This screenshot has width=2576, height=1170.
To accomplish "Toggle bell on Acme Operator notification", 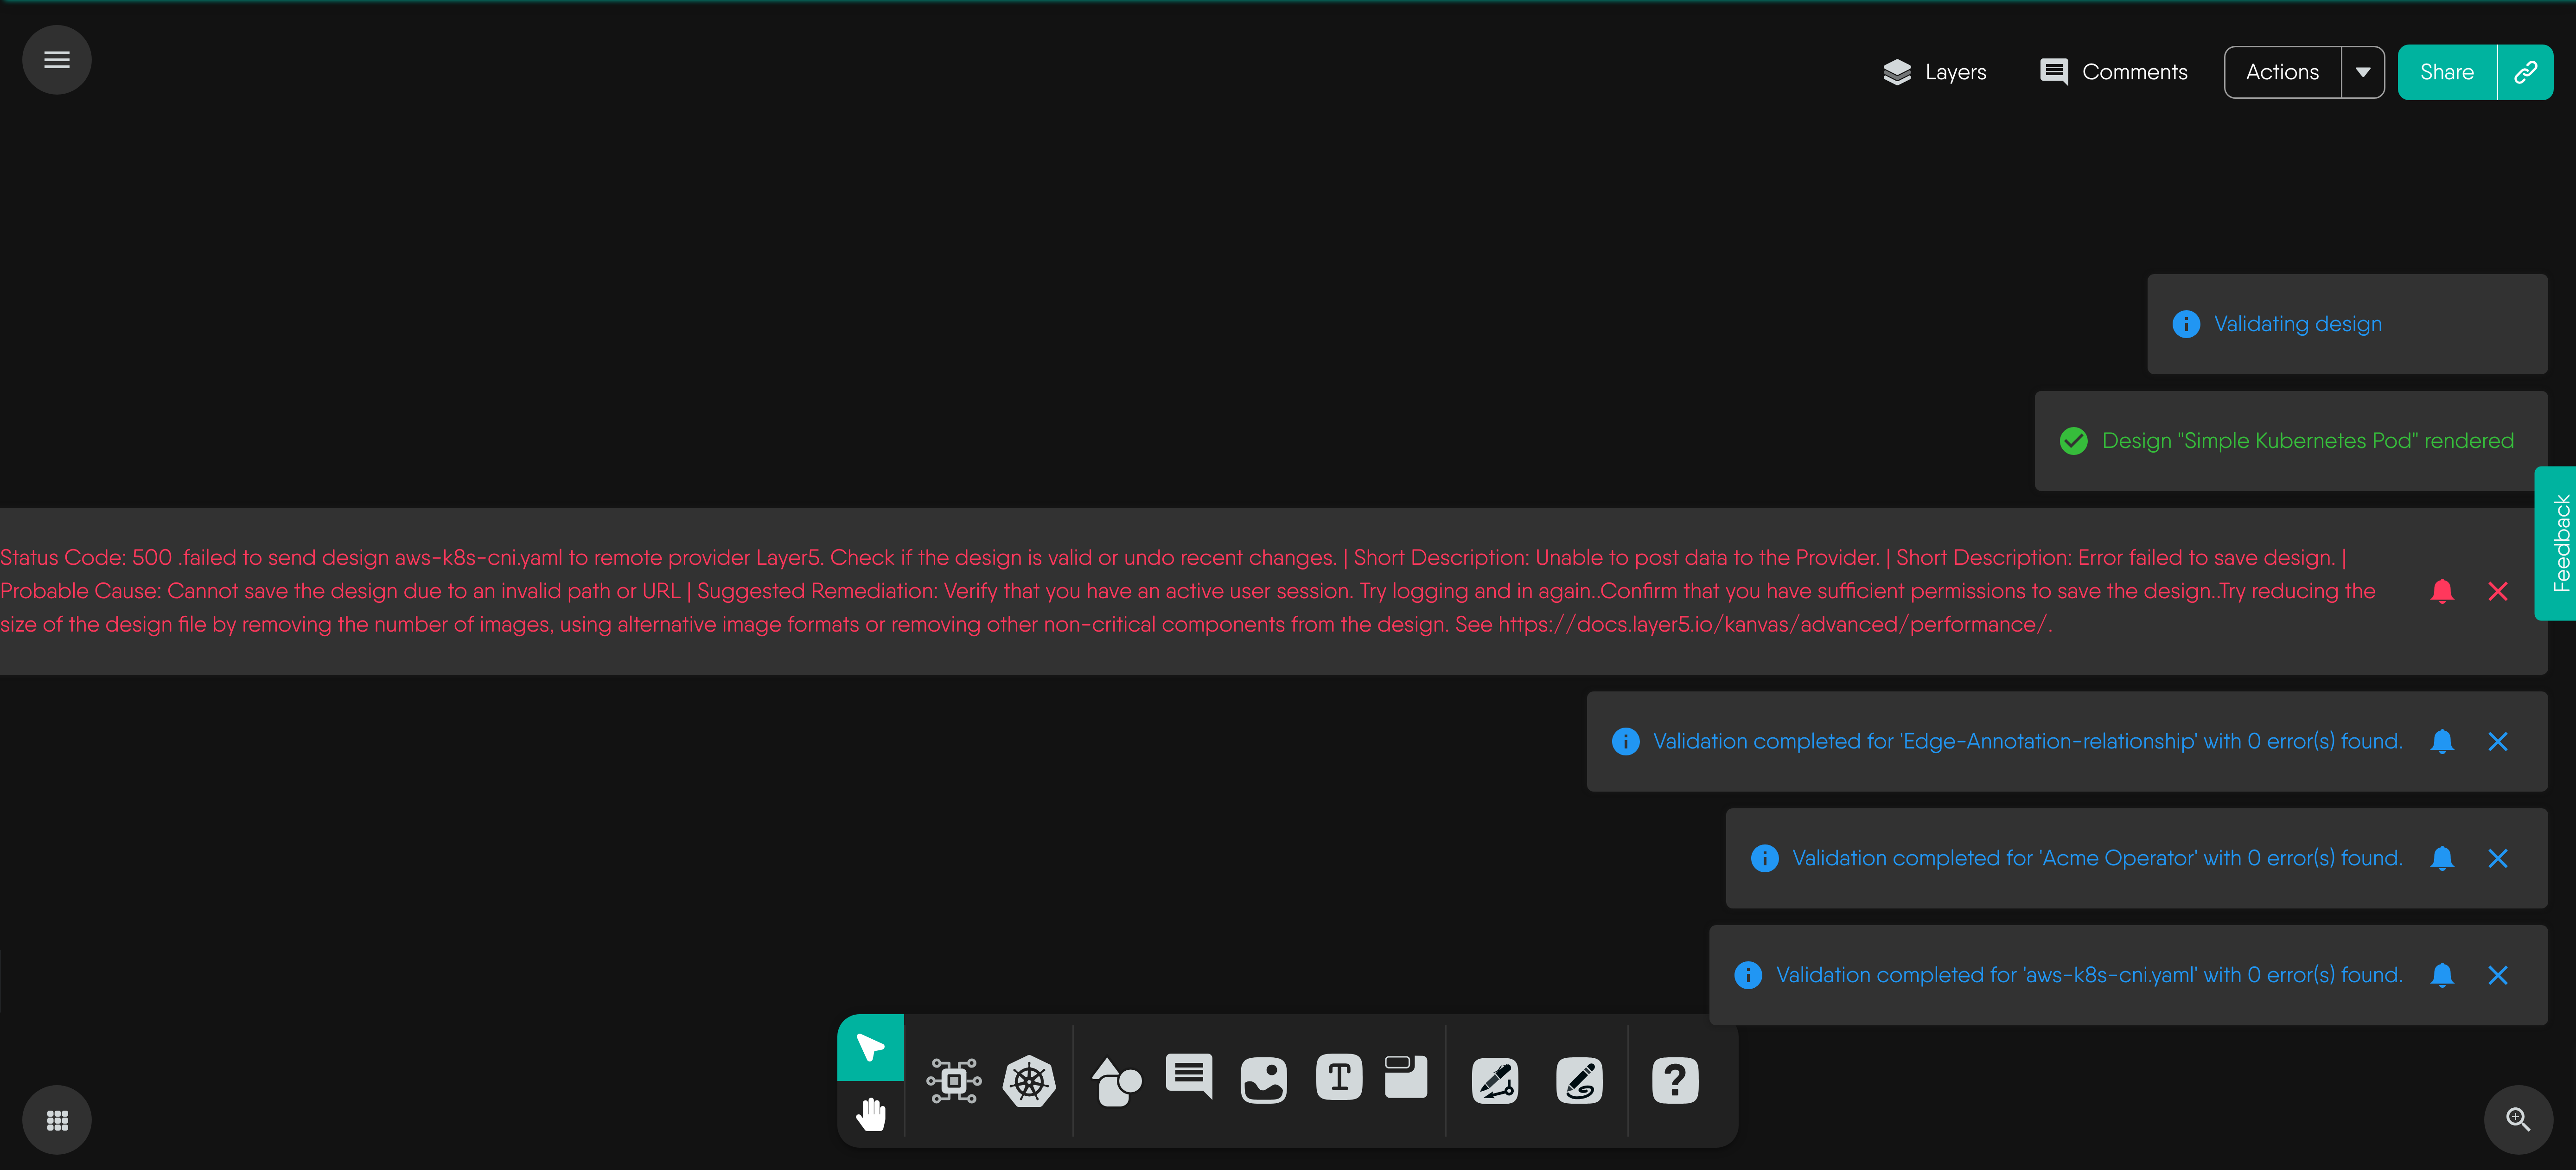I will click(x=2442, y=858).
